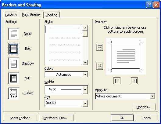
Task: Switch to the Shading tab
Action: pyautogui.click(x=51, y=15)
